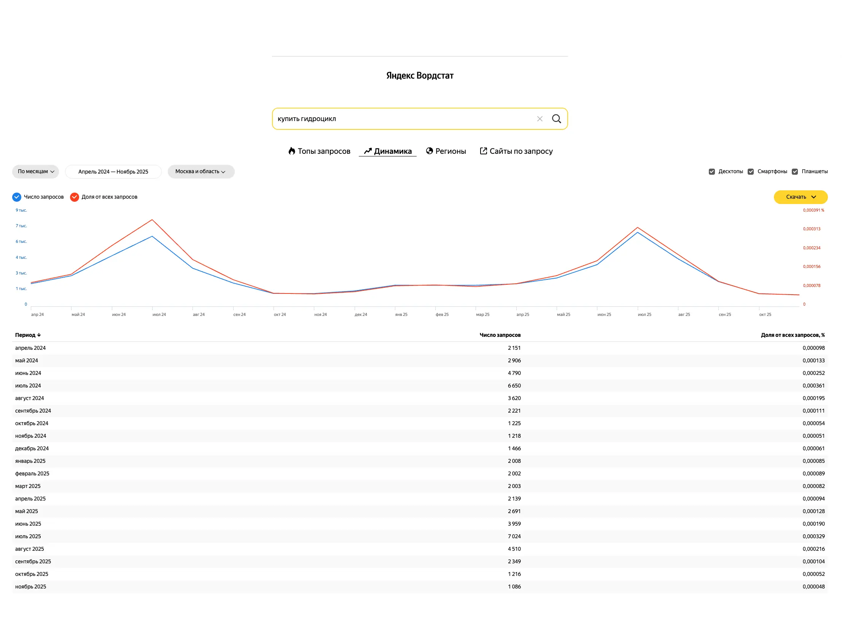Open the По месяцам grouping dropdown
842x633 pixels.
click(x=36, y=172)
